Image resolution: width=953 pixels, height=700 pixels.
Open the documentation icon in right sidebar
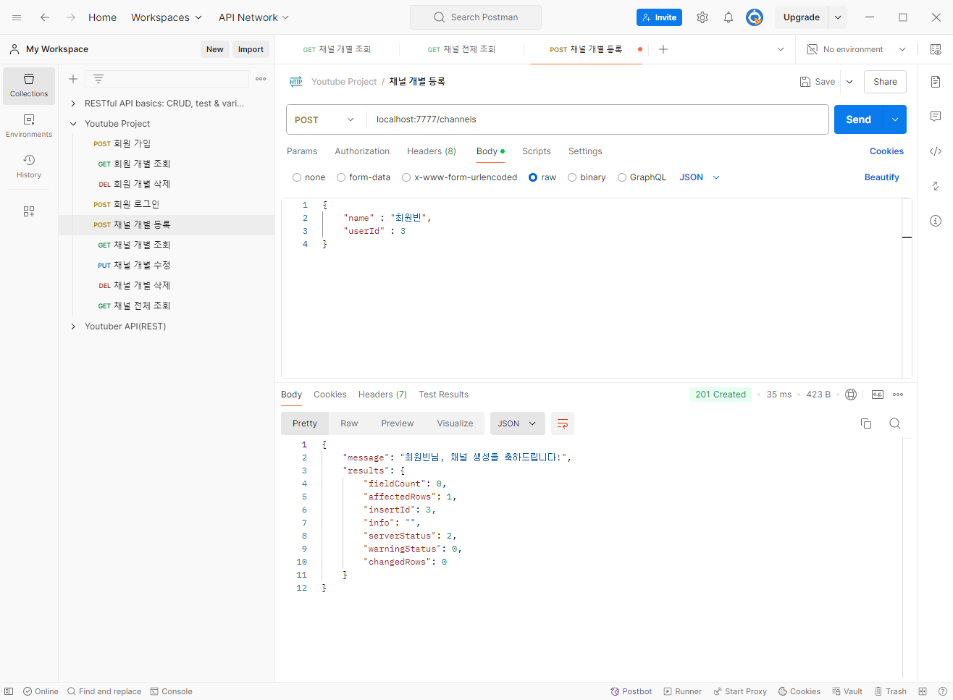[936, 82]
